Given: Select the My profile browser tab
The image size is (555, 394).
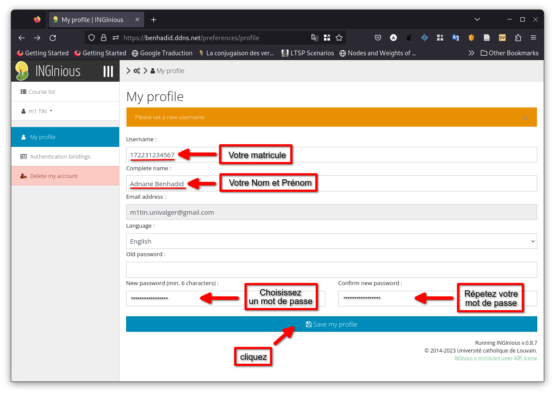Looking at the screenshot, I should click(x=96, y=20).
